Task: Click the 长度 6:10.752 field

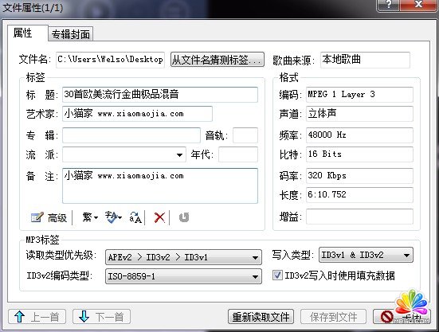Action: [359, 195]
